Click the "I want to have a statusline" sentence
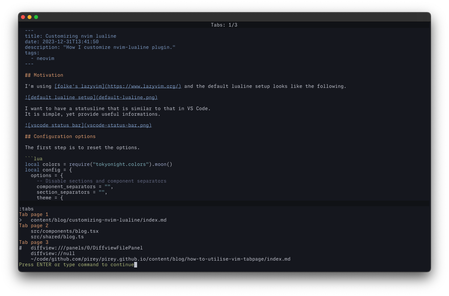The width and height of the screenshot is (449, 296). click(118, 109)
